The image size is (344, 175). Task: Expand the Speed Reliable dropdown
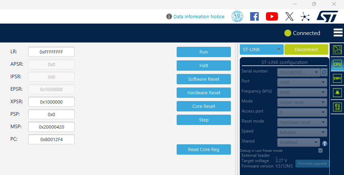302,132
